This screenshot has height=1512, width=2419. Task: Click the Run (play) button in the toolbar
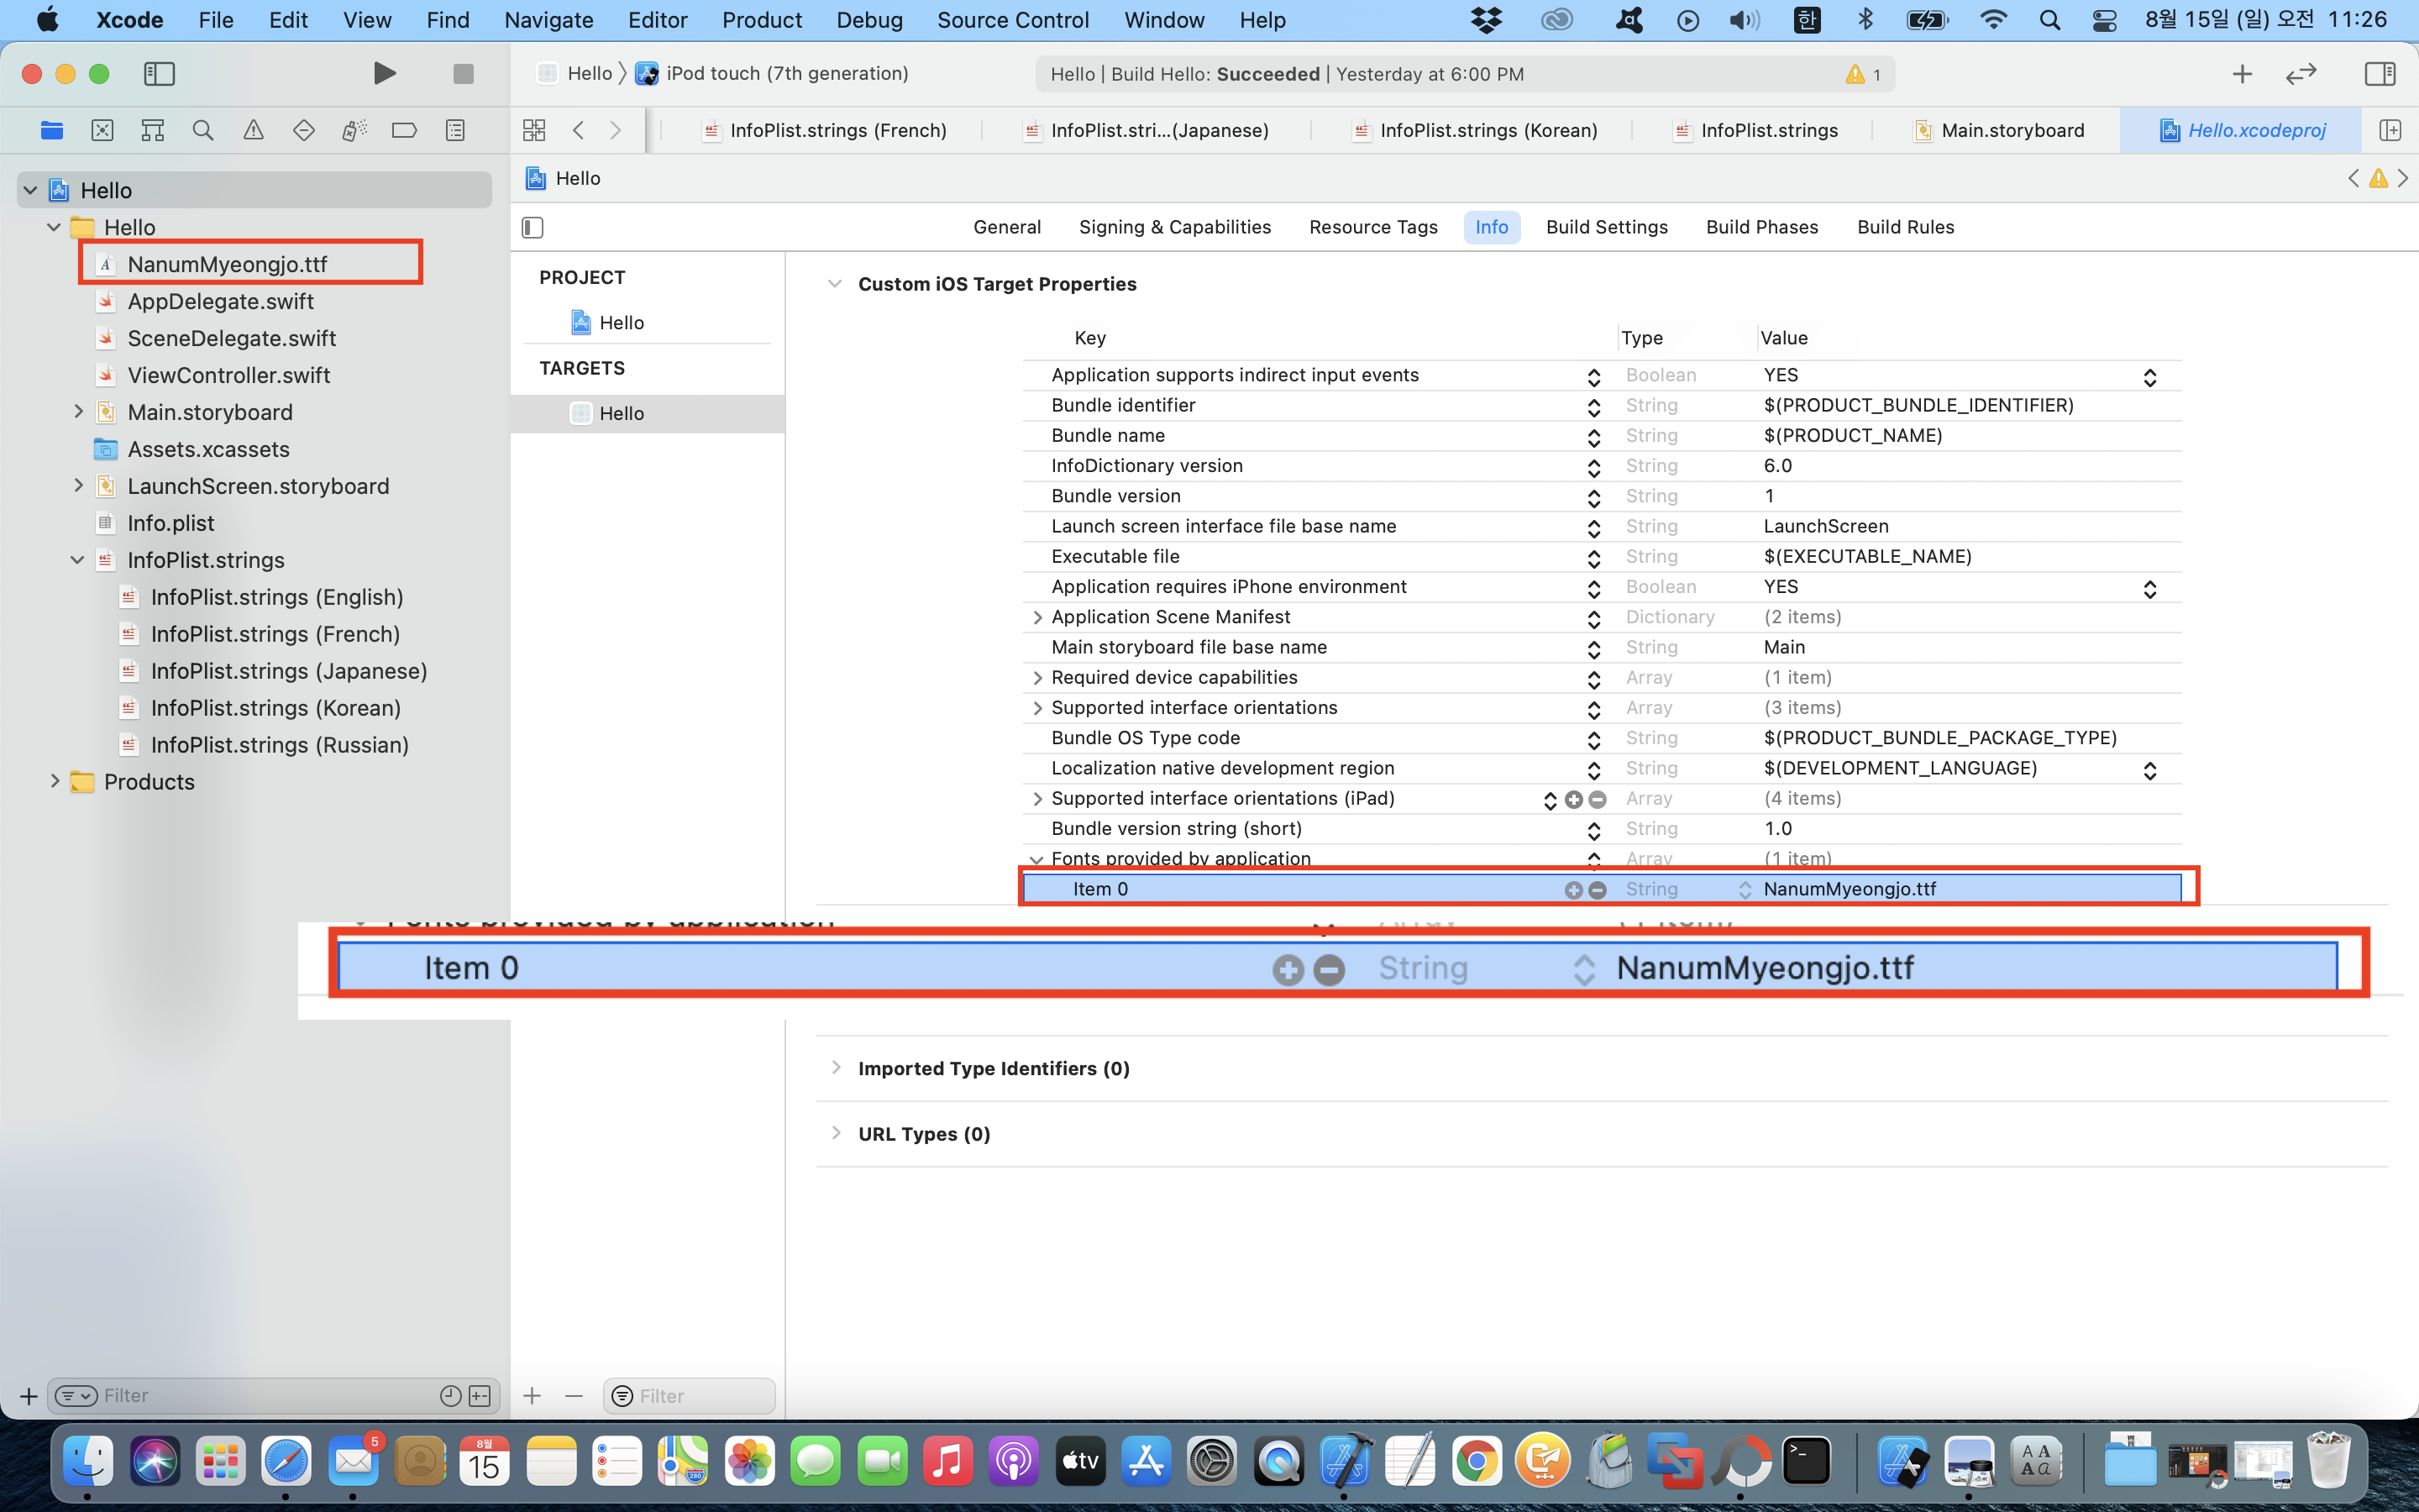click(x=384, y=73)
